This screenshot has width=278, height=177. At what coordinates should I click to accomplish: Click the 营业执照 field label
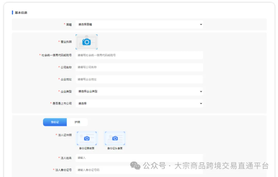coord(66,42)
